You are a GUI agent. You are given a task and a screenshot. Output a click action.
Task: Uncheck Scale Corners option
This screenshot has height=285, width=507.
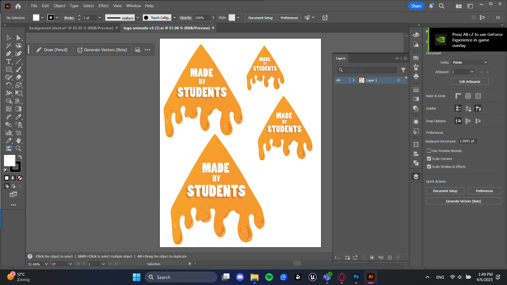point(429,159)
